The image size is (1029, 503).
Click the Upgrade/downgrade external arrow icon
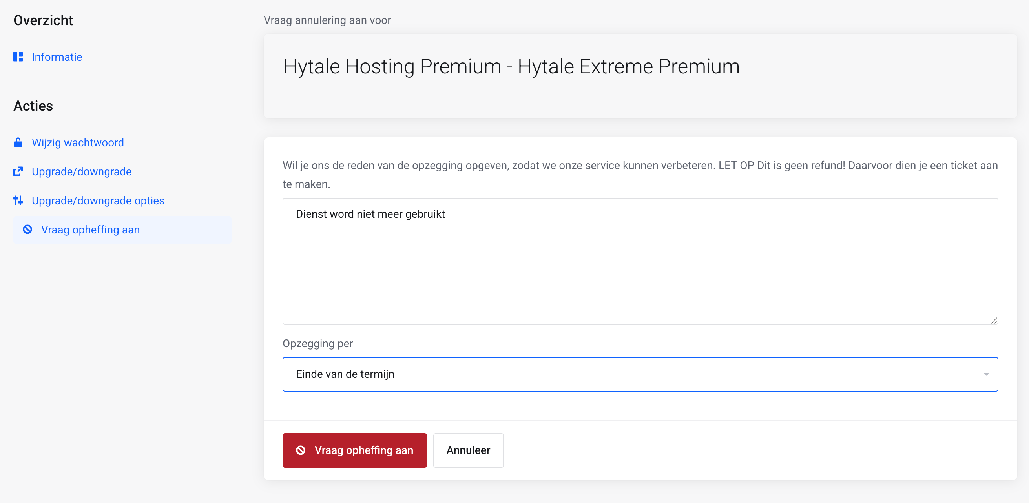(18, 172)
